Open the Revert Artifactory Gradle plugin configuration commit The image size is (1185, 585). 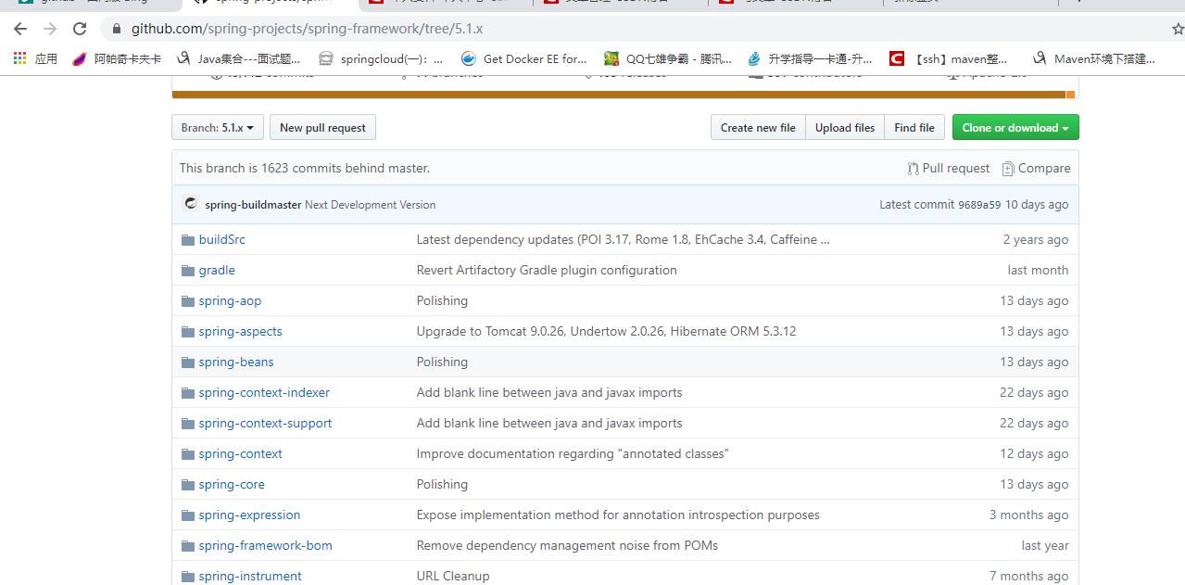[547, 270]
